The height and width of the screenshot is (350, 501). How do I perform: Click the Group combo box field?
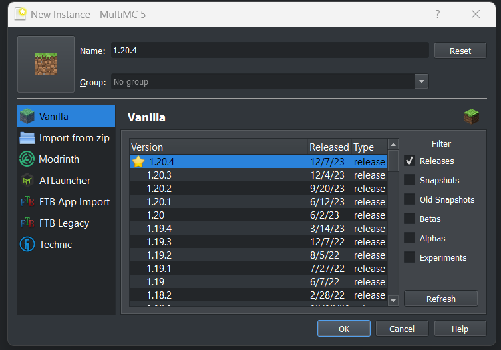coord(269,81)
